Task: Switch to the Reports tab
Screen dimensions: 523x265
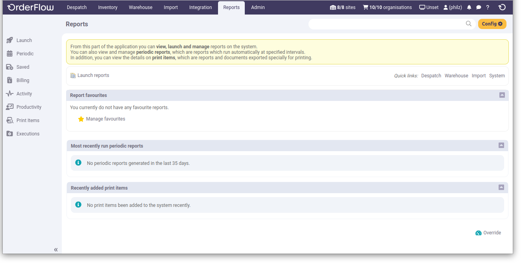Action: pos(231,7)
